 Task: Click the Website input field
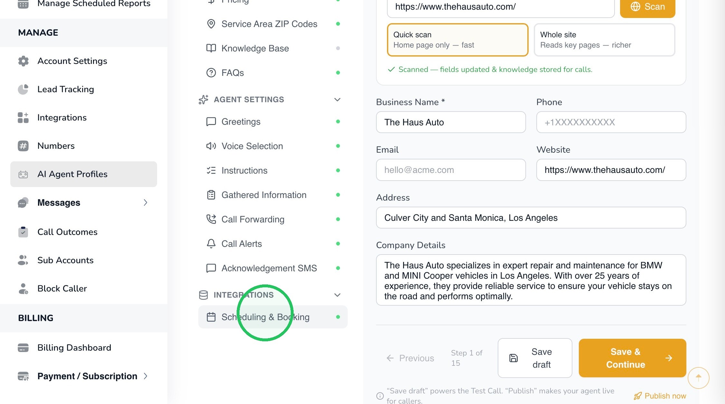(611, 170)
